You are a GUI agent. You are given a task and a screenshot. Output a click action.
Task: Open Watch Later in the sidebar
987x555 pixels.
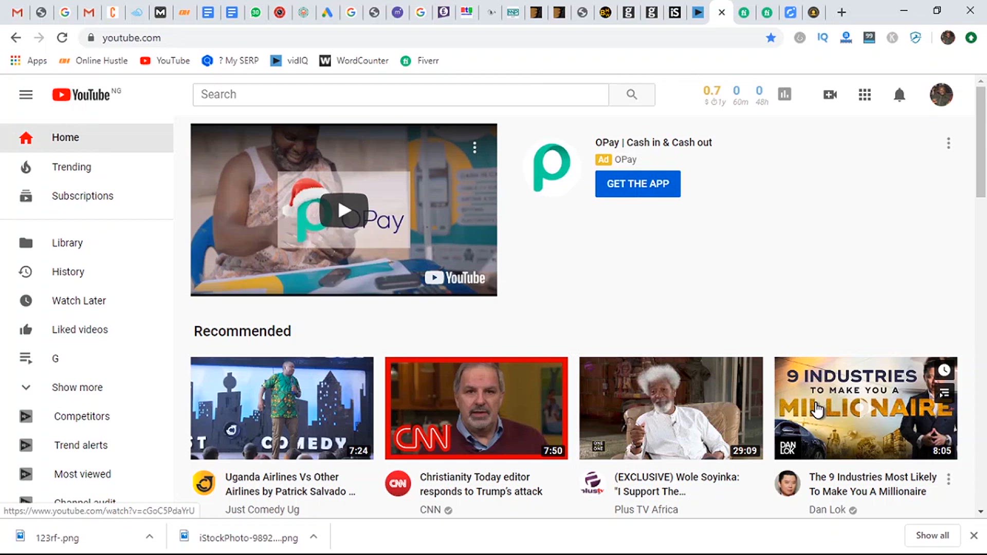pos(86,301)
